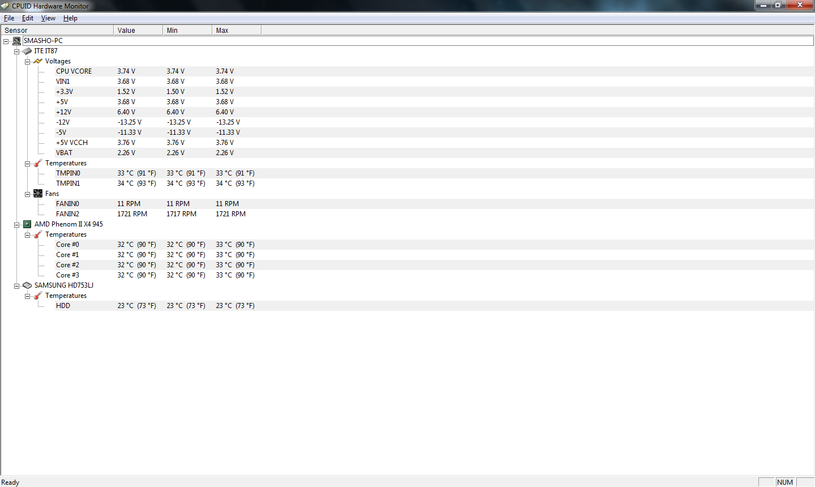
Task: Click the AMD Phenom II processor icon
Action: (27, 224)
